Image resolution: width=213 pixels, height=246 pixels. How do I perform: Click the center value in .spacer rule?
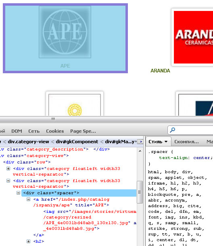[x=202, y=158]
